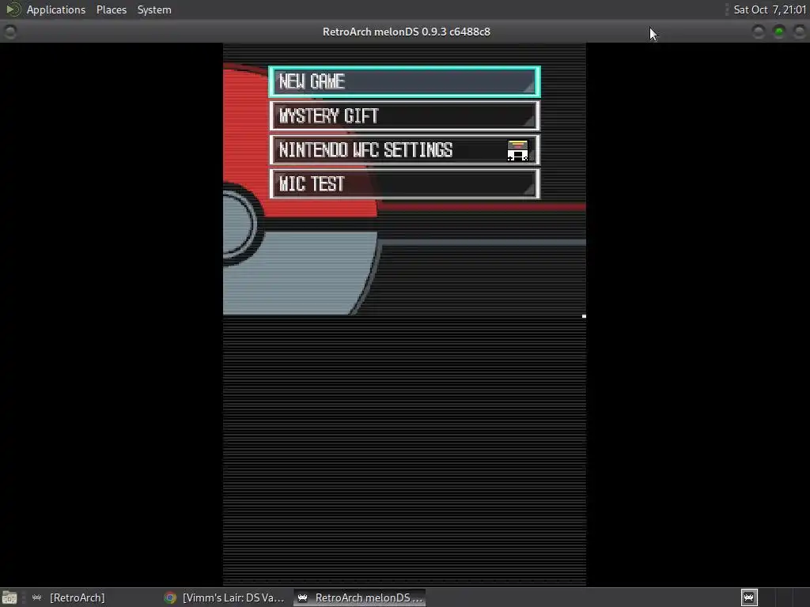Close the RetroArch melonDS window
The image size is (810, 607).
[799, 32]
